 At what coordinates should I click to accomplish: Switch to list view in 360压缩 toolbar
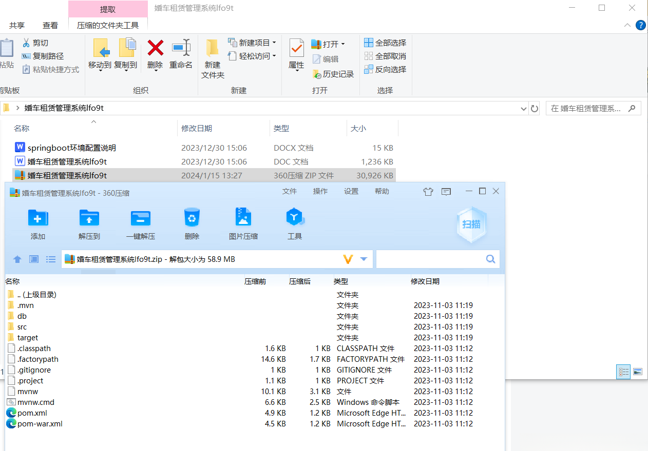[51, 259]
